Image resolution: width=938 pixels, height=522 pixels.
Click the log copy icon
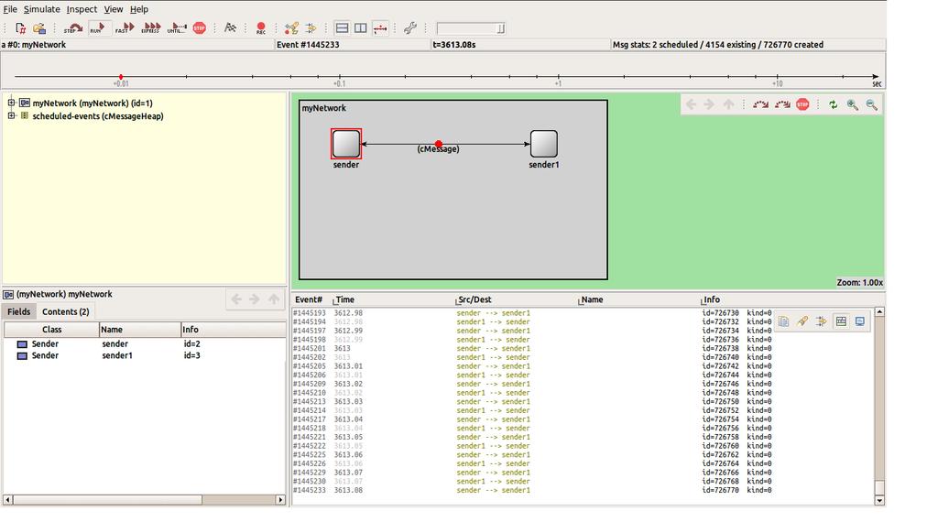(x=784, y=321)
